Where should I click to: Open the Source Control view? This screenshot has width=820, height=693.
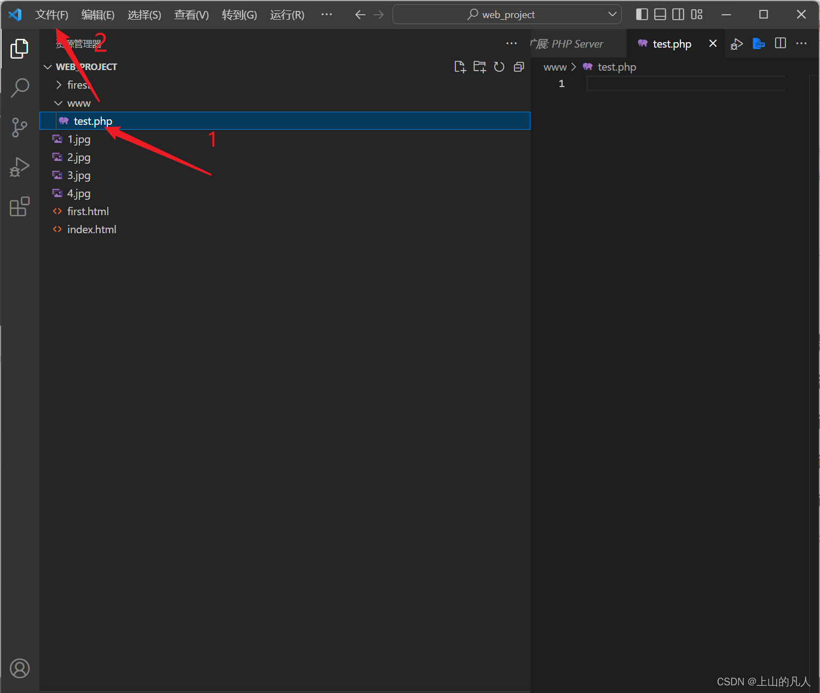point(20,127)
